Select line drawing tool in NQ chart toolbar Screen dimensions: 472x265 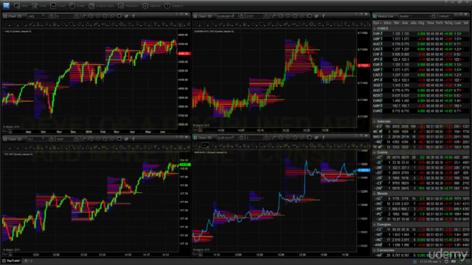7,24
